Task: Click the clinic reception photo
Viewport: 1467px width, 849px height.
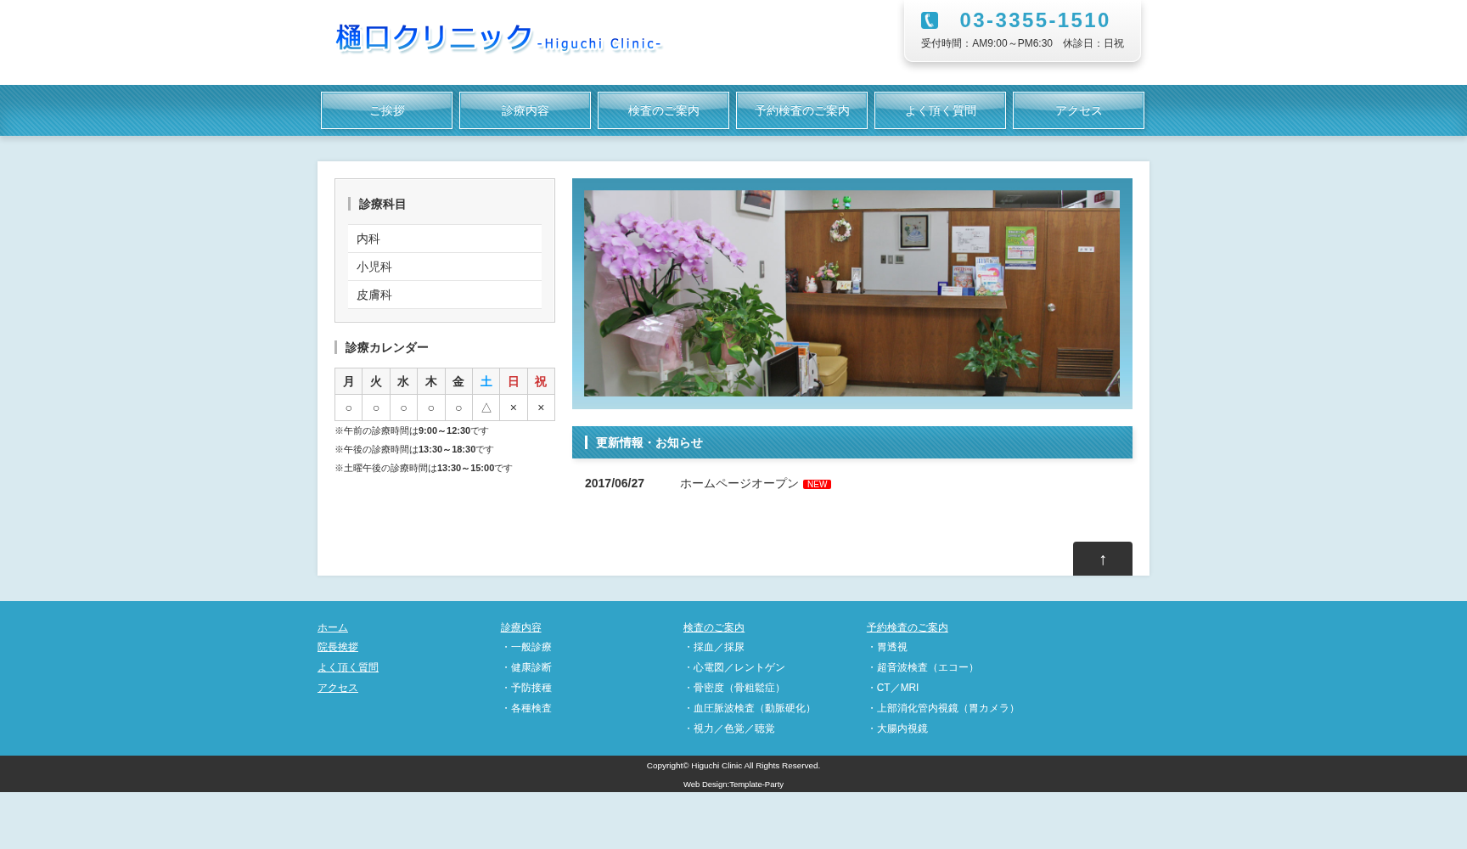Action: coord(852,293)
